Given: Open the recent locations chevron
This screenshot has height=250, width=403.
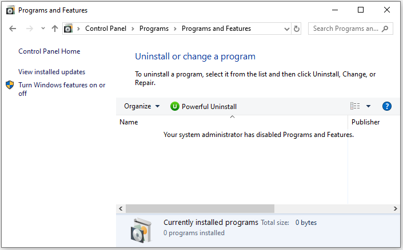Looking at the screenshot, I should tap(43, 29).
